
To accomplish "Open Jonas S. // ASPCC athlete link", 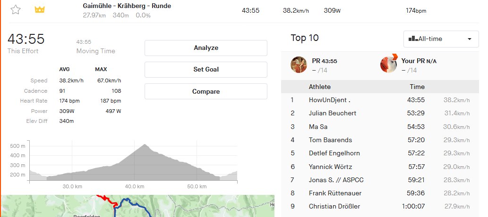I will click(336, 180).
